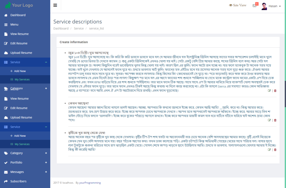The image size is (286, 188).
Task: Click the green rabbit logo icon
Action: [x=8, y=5]
